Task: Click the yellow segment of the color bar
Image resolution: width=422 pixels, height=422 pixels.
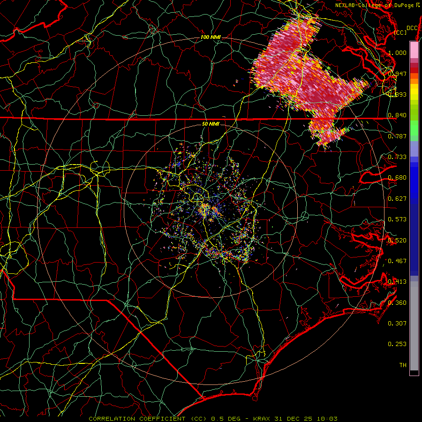Action: coord(414,92)
